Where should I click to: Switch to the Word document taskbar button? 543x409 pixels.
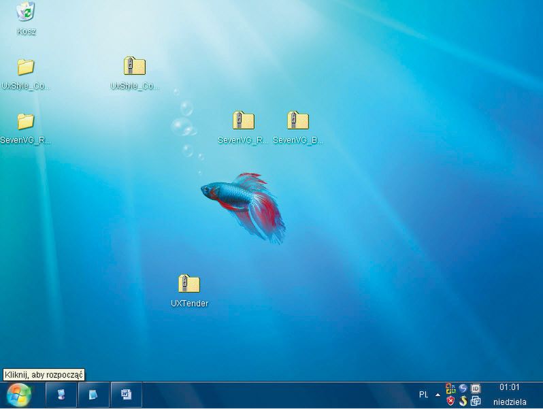[126, 395]
